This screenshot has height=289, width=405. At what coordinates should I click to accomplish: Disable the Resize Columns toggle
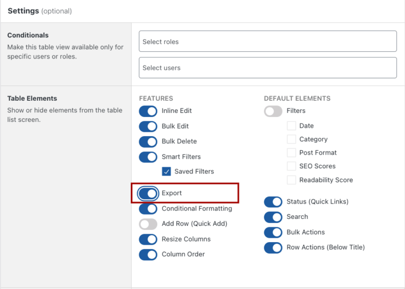click(x=148, y=239)
